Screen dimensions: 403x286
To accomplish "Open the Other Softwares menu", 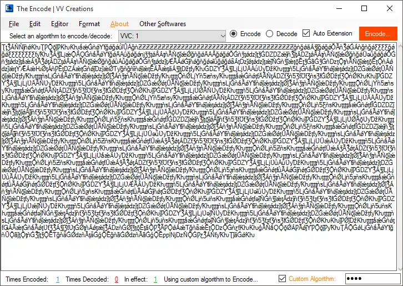I will 163,24.
